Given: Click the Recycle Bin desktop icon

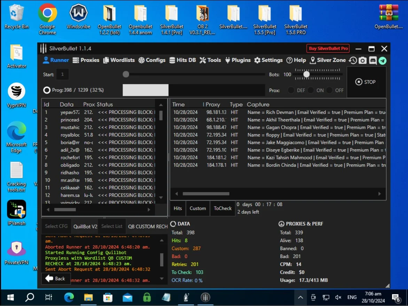Looking at the screenshot, I should 16,17.
